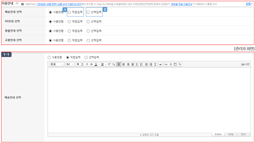Select 선택입력 for 환불안내 선택

[x=88, y=31]
